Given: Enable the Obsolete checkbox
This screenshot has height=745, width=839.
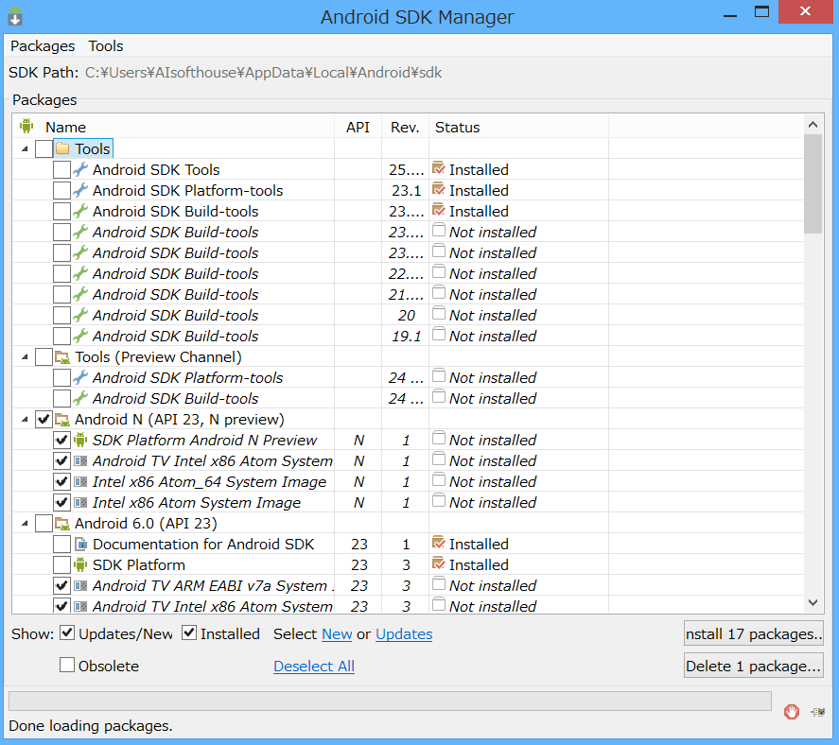Looking at the screenshot, I should tap(67, 665).
